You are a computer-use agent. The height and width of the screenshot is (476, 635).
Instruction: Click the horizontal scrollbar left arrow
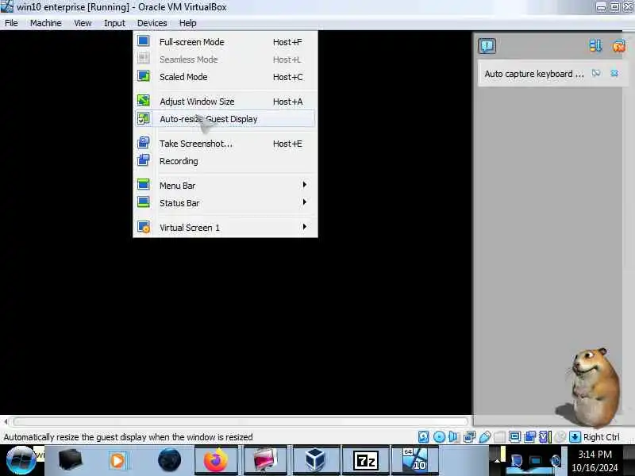(x=6, y=422)
